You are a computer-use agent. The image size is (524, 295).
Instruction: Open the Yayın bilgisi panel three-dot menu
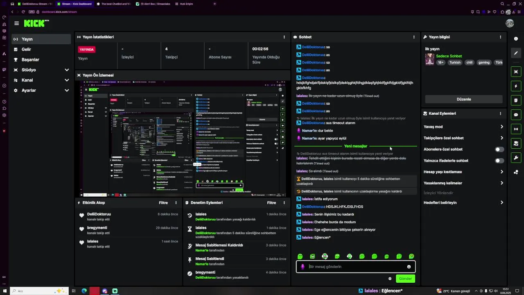click(500, 37)
